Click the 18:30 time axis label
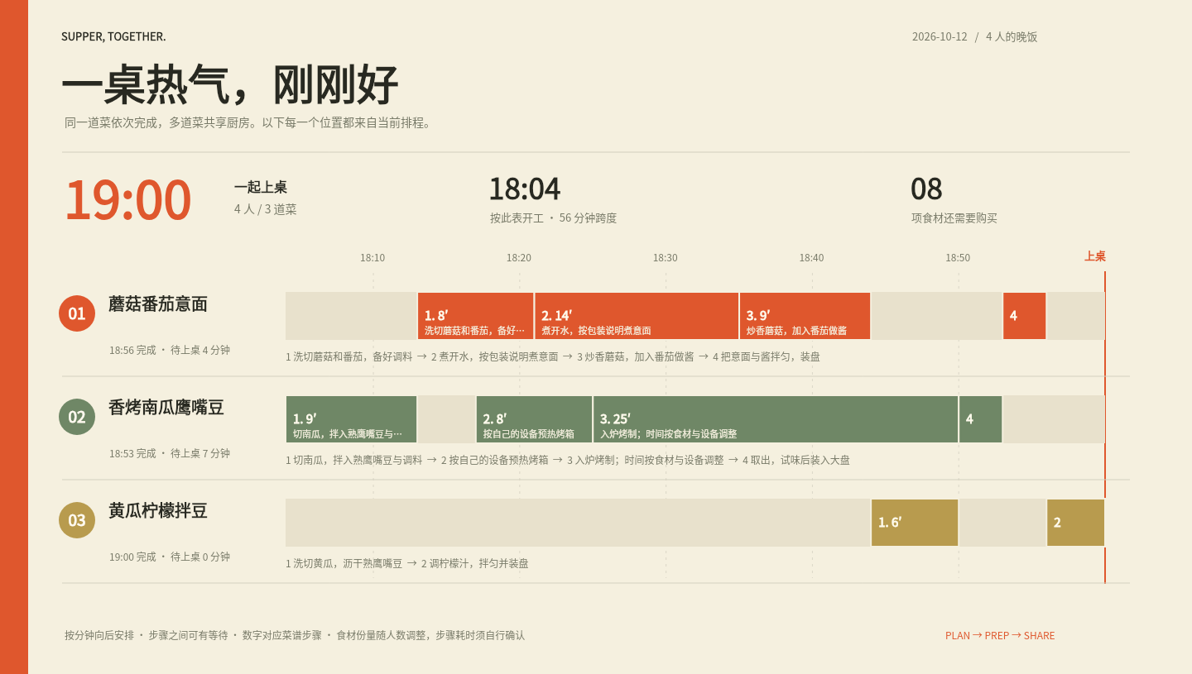Screen dimensions: 1192x674 pyautogui.click(x=666, y=258)
